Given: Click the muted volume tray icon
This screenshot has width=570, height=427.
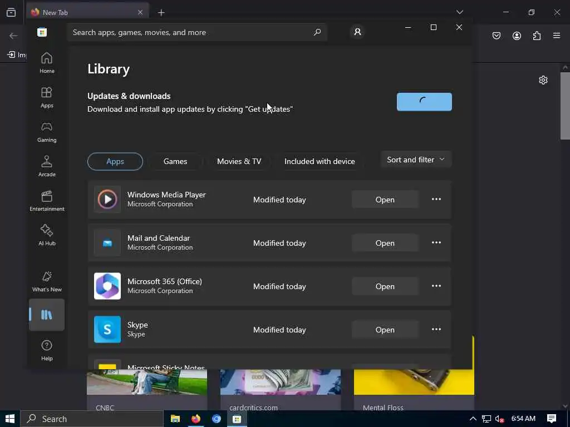Looking at the screenshot, I should tap(499, 419).
